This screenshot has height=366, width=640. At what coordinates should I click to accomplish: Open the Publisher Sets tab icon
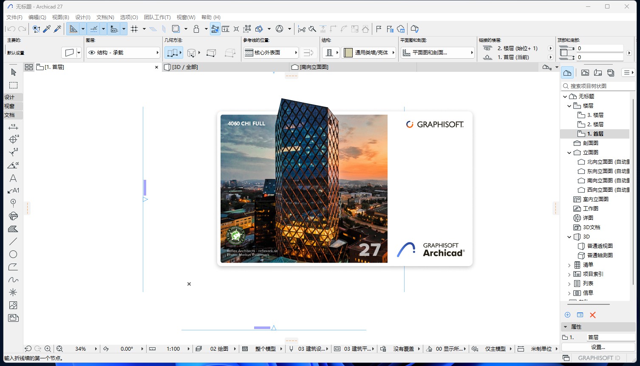(x=611, y=73)
